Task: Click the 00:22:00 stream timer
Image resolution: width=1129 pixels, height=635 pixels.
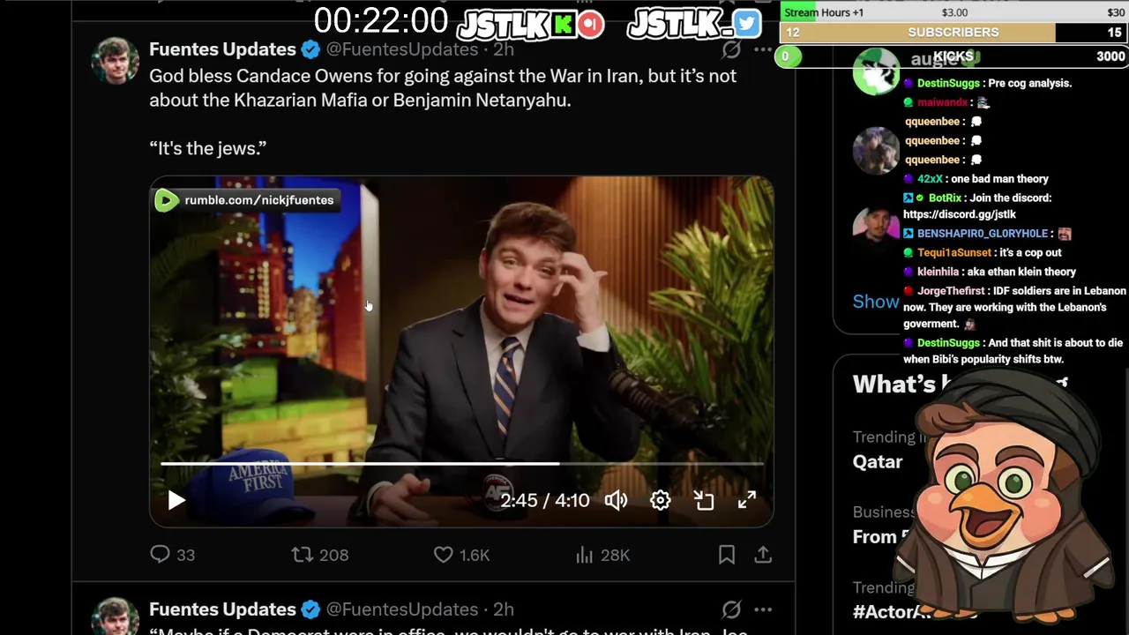Action: tap(381, 21)
